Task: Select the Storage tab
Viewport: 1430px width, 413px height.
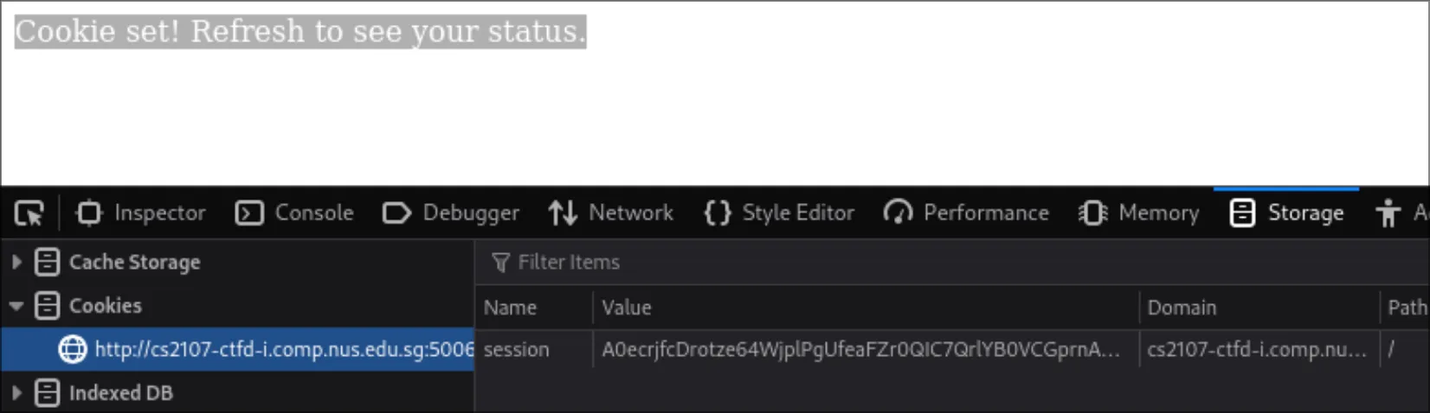Action: coord(1287,213)
